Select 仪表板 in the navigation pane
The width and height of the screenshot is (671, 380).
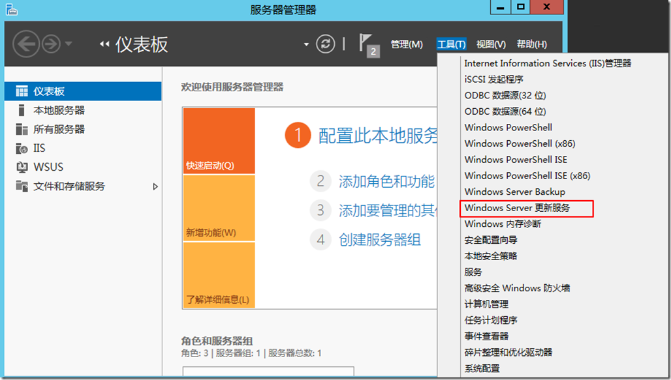[x=83, y=91]
